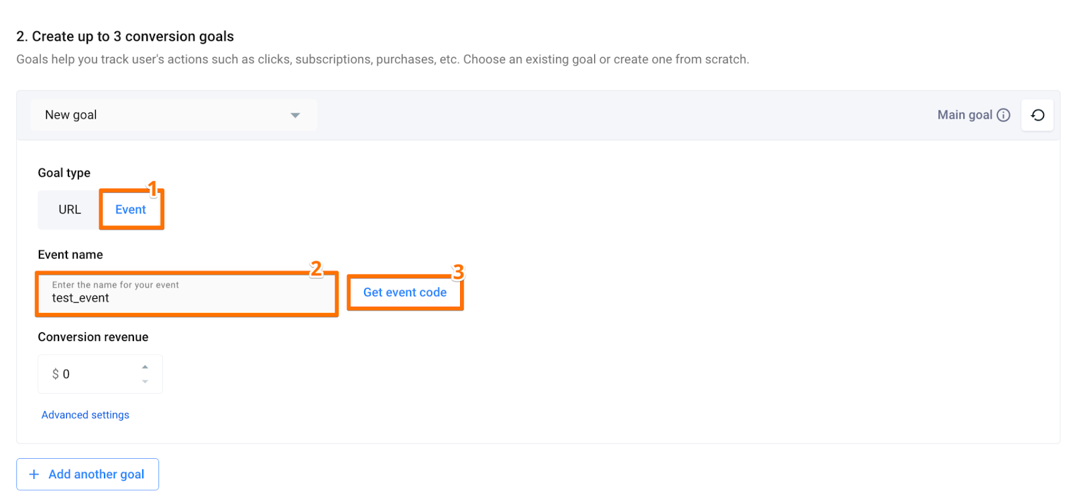
Task: Click the Main goal label
Action: [x=964, y=115]
